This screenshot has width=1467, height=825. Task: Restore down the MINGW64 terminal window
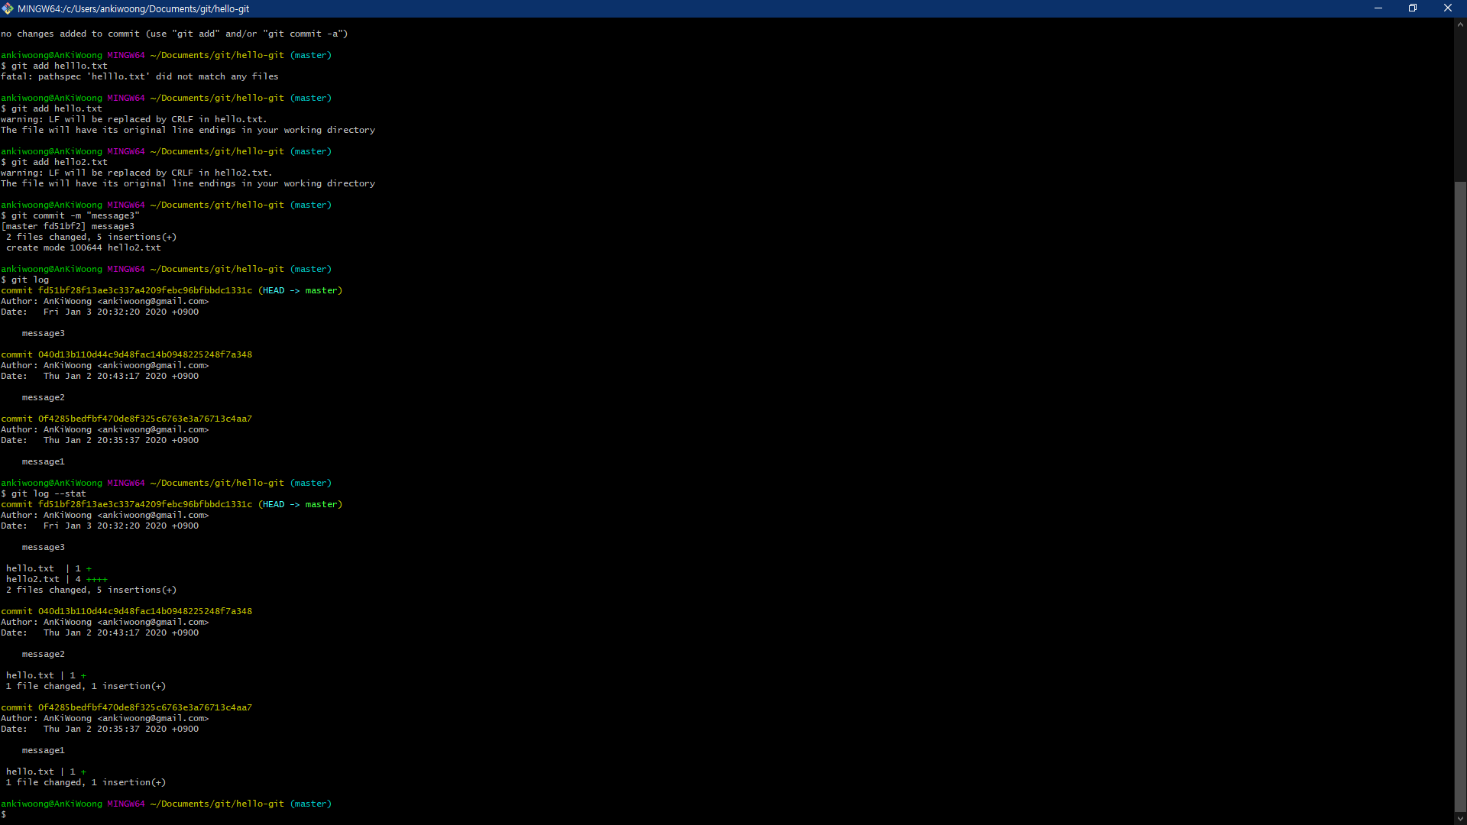(x=1413, y=8)
